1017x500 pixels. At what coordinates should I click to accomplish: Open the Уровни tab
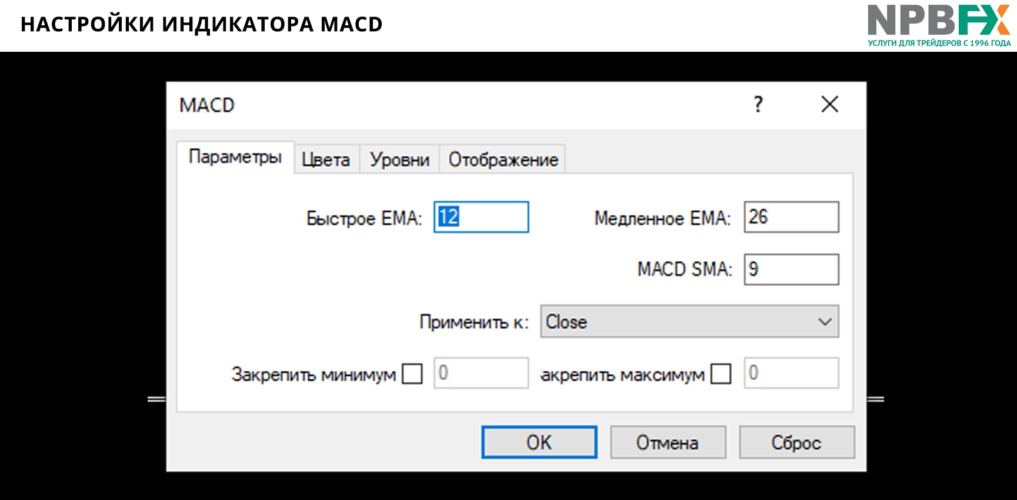click(x=399, y=159)
